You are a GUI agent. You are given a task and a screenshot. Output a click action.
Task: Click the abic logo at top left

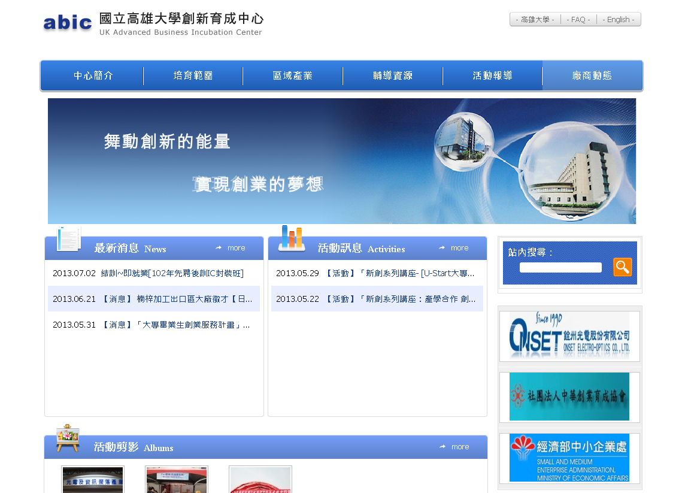[68, 23]
